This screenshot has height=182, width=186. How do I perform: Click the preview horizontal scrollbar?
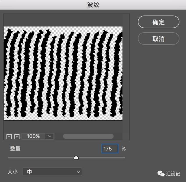tap(88, 136)
